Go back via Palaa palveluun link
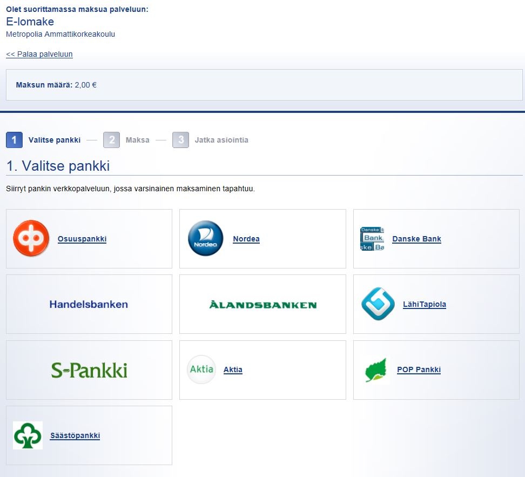 coord(39,54)
